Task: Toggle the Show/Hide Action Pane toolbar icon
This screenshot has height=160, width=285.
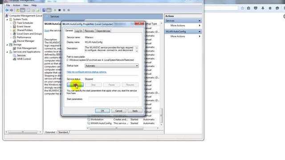Action: click(x=49, y=10)
